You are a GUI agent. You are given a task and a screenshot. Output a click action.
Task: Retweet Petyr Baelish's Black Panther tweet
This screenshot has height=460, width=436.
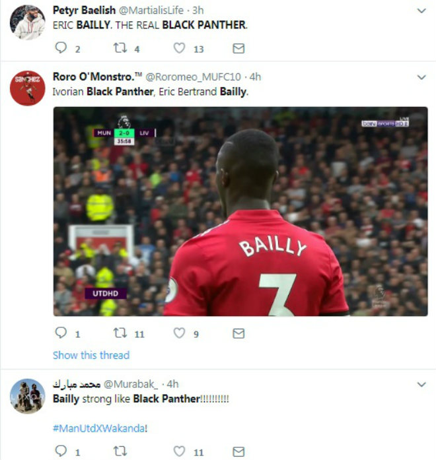tap(120, 48)
